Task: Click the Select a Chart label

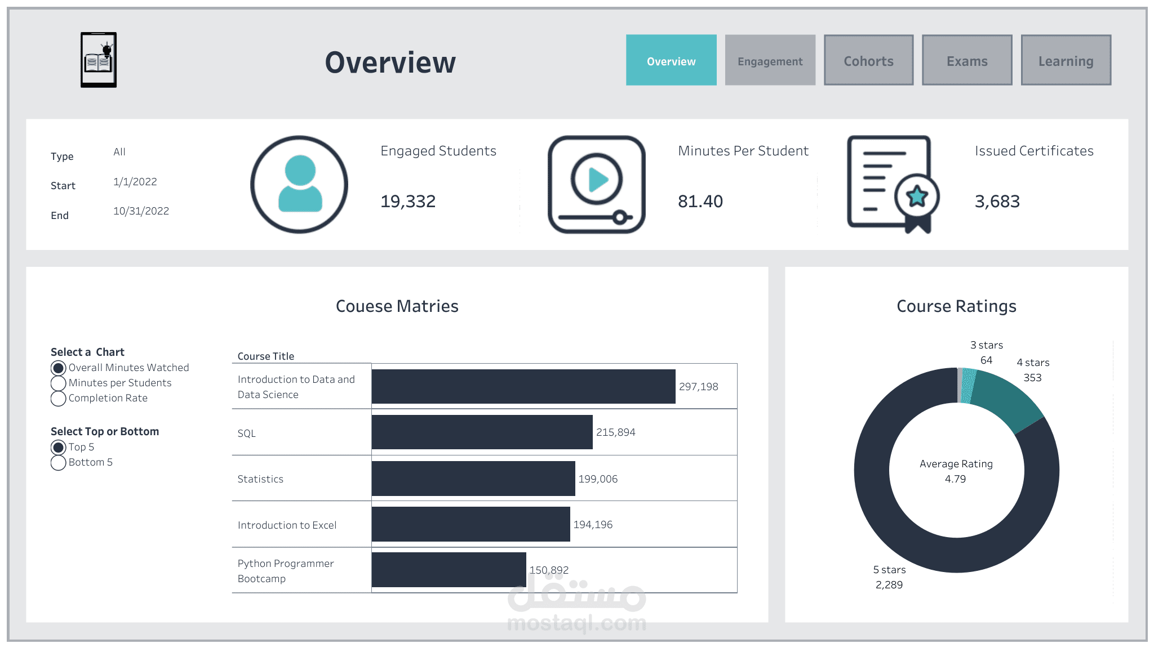Action: point(87,352)
